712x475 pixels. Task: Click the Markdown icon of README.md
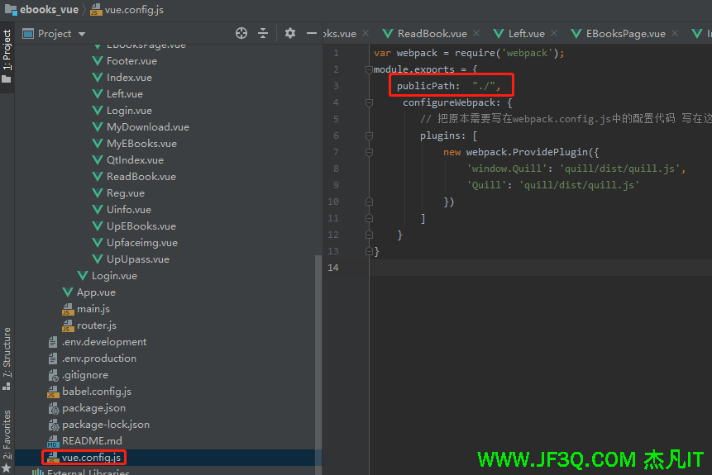tap(54, 441)
